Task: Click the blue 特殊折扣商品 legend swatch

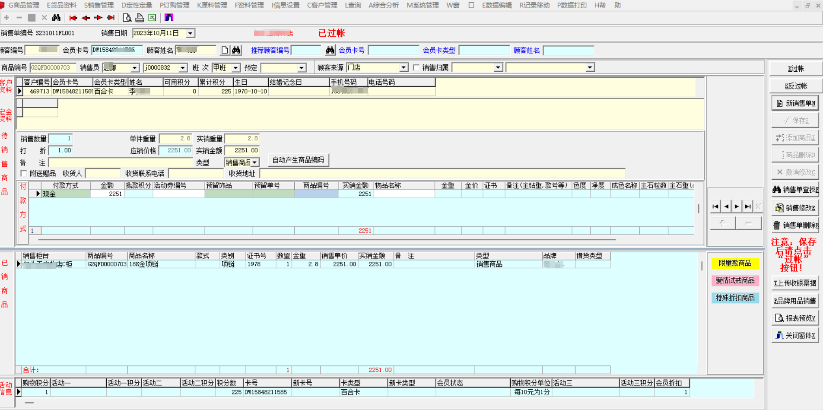Action: point(735,298)
